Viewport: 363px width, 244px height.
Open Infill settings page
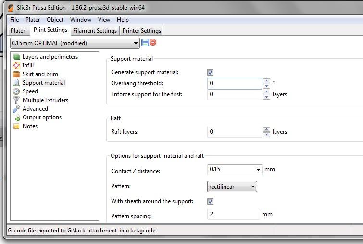pos(28,65)
